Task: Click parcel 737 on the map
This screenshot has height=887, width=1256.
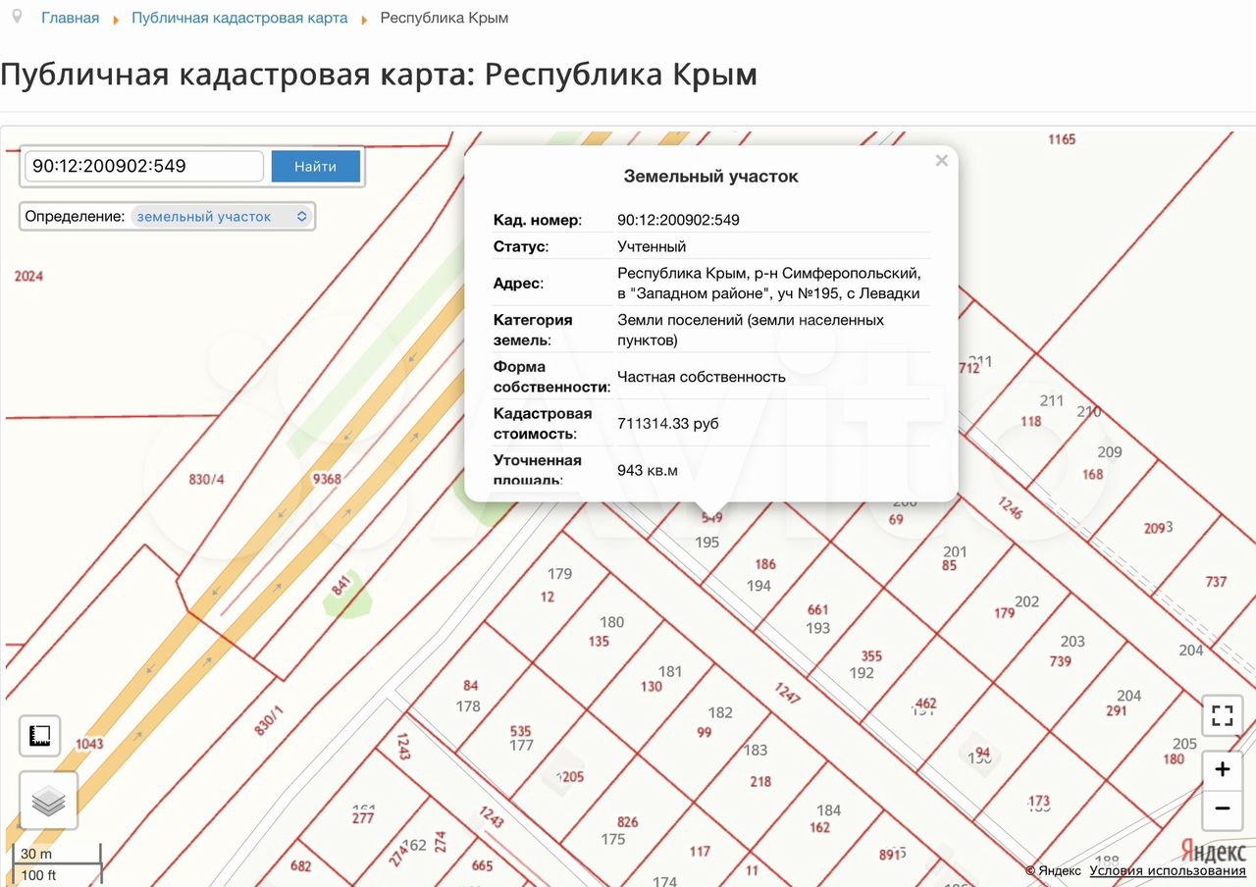Action: click(1216, 582)
